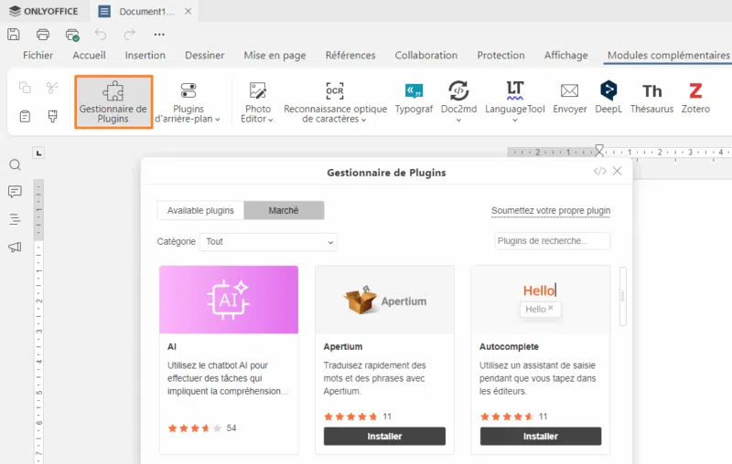The width and height of the screenshot is (732, 464).
Task: Open the Search icon in left sidebar
Action: click(15, 165)
